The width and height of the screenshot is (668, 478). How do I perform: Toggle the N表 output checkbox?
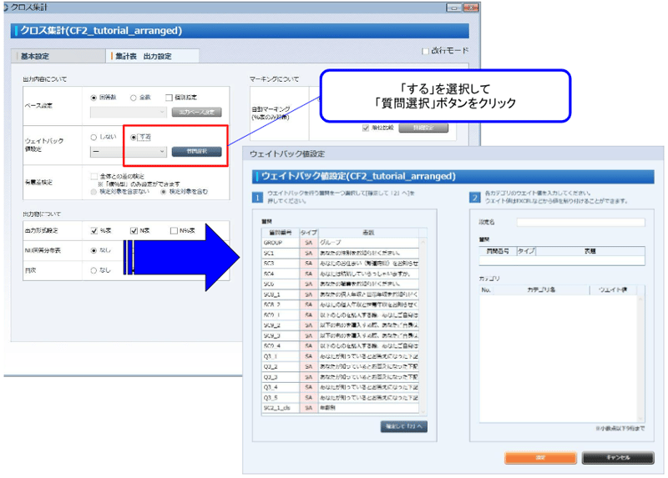click(134, 231)
